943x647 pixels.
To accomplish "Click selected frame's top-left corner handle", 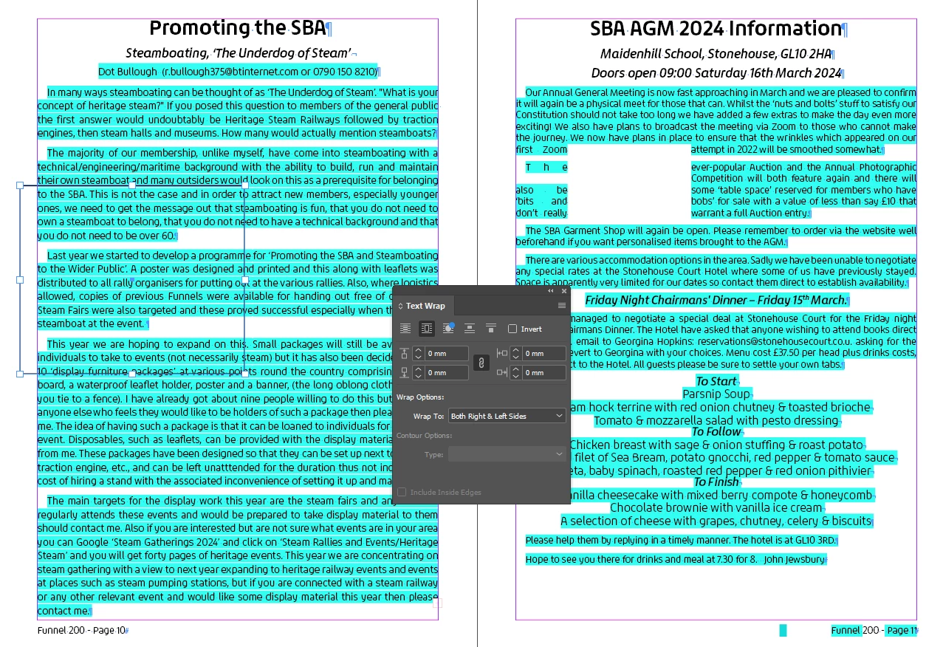I will 20,185.
